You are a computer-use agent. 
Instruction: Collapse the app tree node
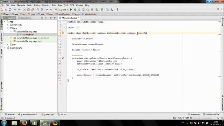pyautogui.click(x=5, y=21)
